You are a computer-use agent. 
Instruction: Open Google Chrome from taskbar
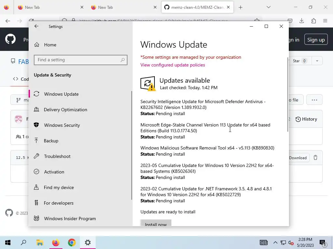point(72,243)
